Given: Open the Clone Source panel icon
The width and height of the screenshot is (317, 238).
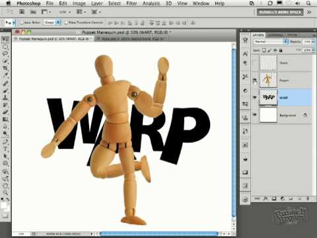Looking at the screenshot, I should point(245,118).
